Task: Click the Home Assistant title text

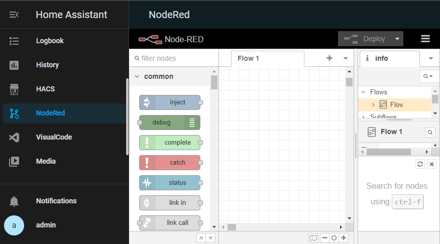Action: (x=71, y=15)
